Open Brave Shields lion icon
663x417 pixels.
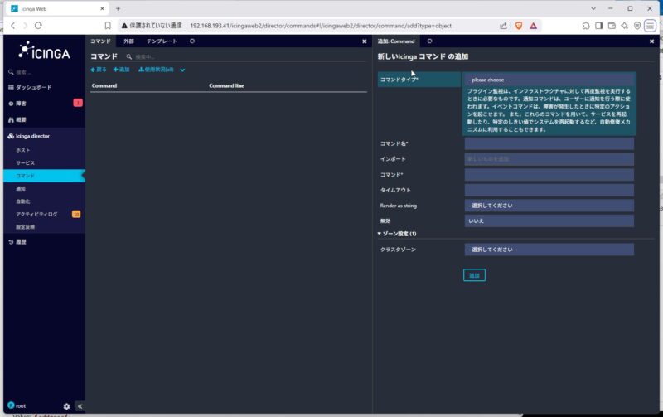coord(519,26)
